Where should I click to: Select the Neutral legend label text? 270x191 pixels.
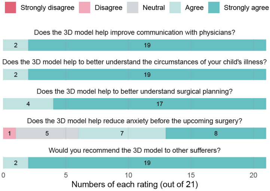[154, 7]
